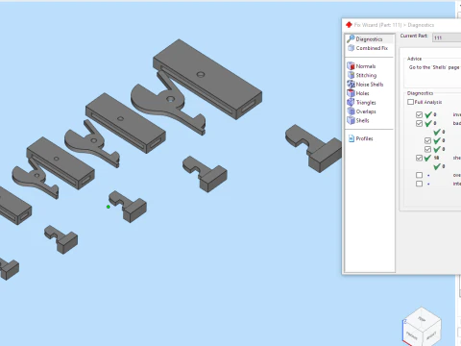Click the green point marker in the viewport
Viewport: 461px width, 346px height.
109,207
